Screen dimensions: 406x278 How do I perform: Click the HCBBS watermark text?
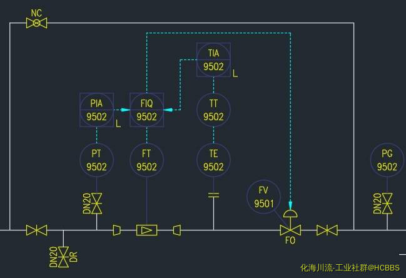point(349,268)
